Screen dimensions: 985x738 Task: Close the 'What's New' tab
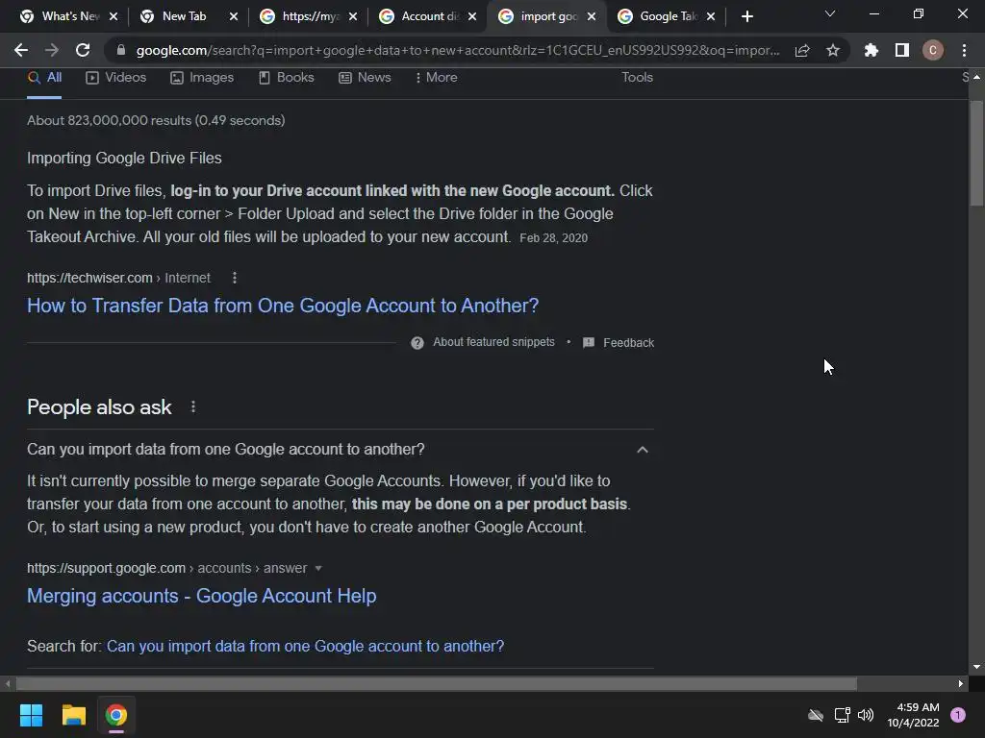(114, 16)
